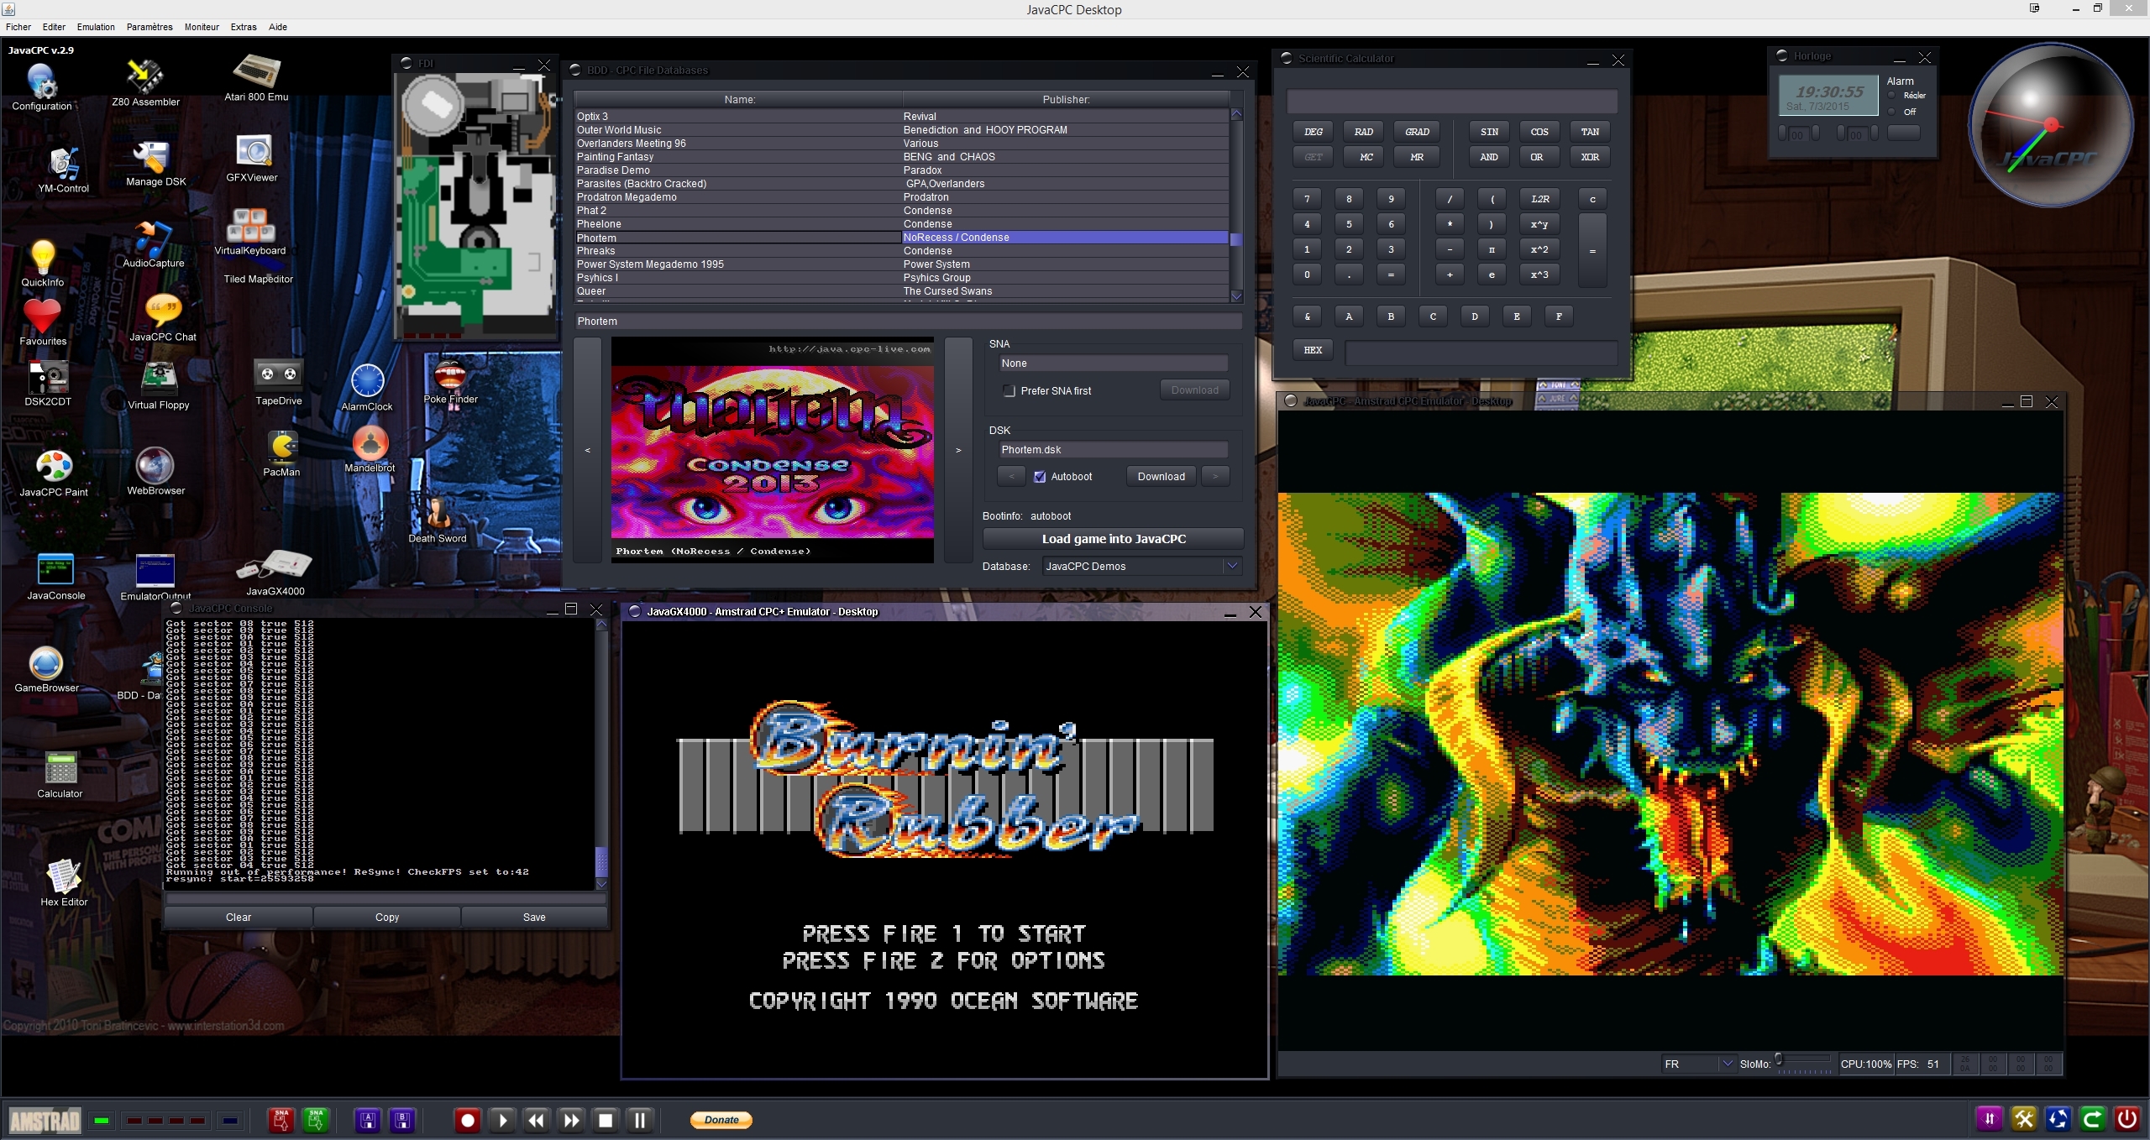Open the Manage DSK icon

tap(155, 163)
